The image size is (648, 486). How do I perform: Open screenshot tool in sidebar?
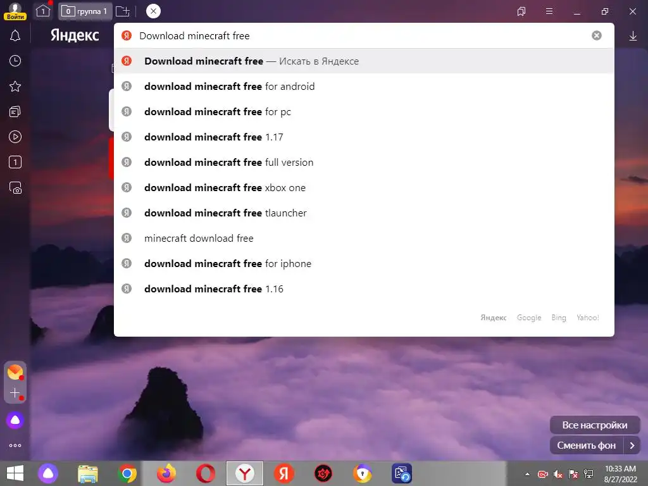(15, 187)
